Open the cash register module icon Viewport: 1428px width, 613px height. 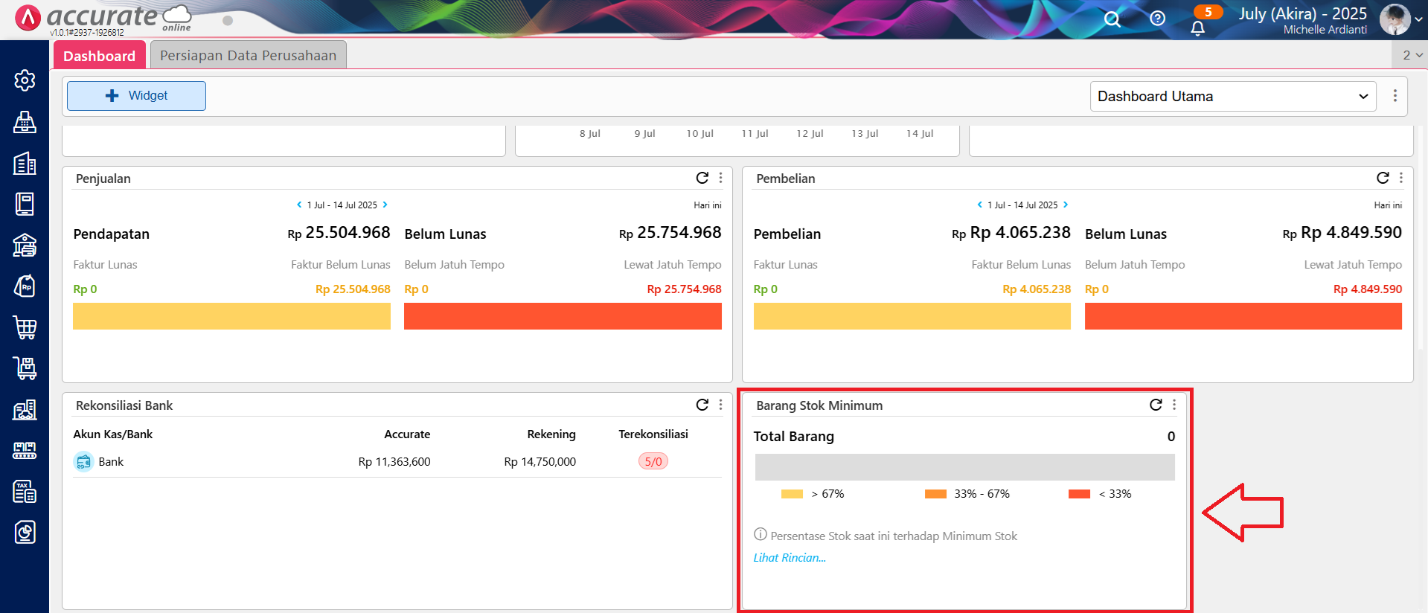click(x=25, y=121)
